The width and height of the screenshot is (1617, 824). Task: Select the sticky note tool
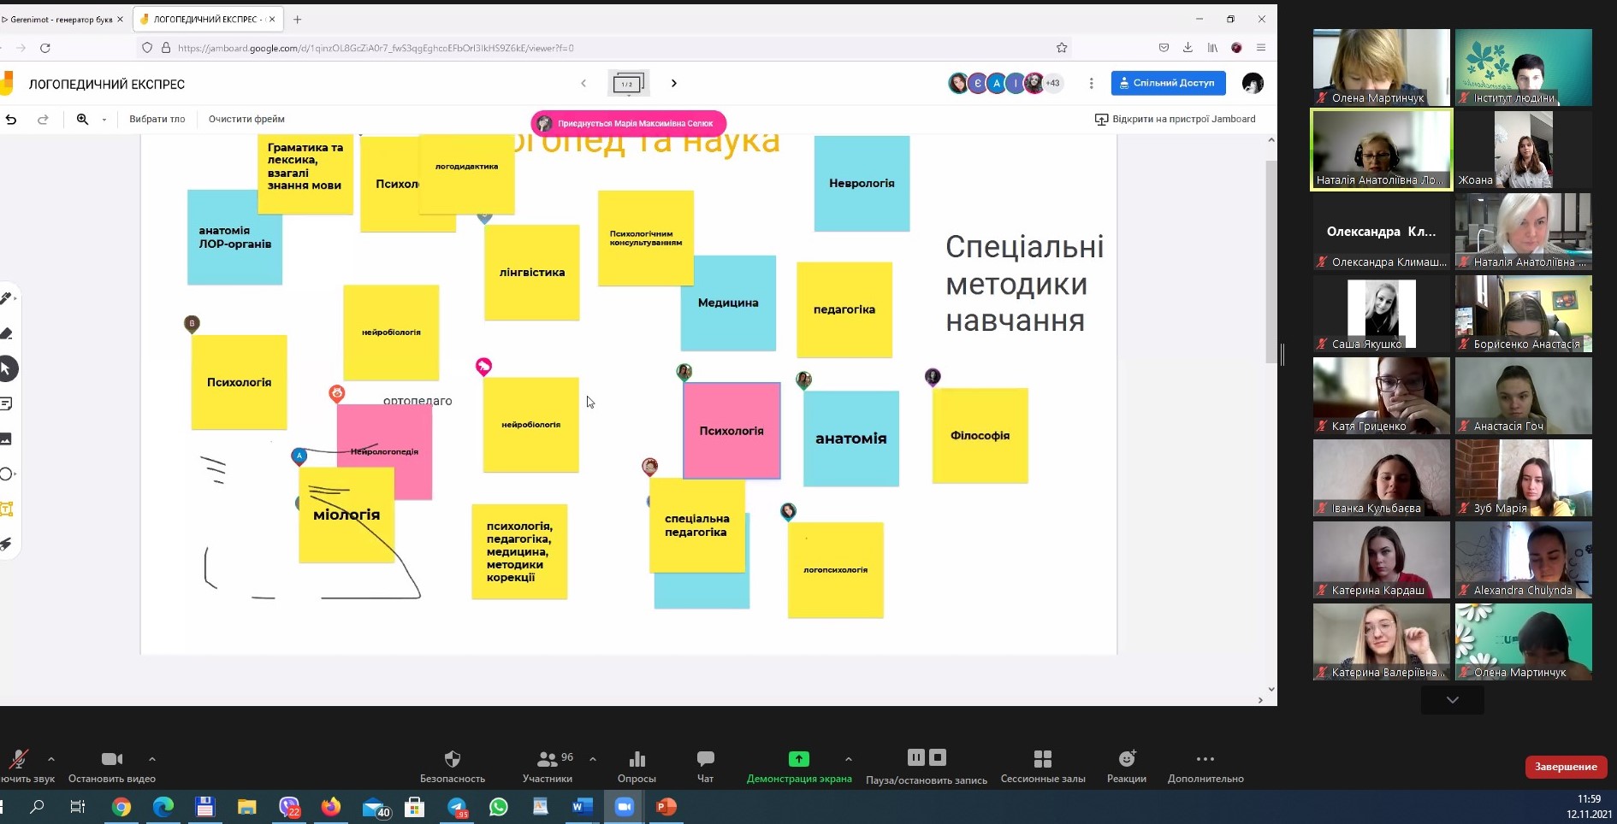pyautogui.click(x=6, y=403)
